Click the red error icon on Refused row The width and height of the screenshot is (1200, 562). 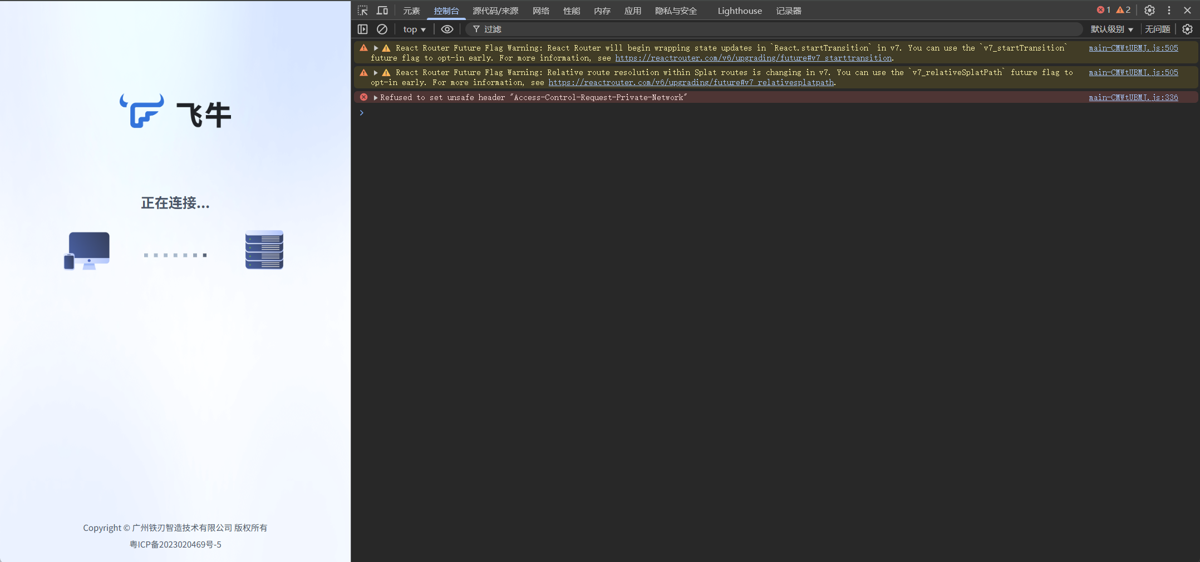click(x=363, y=97)
